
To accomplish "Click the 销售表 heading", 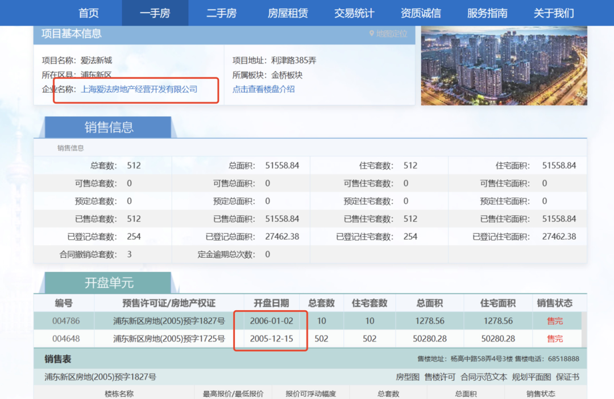I will tap(57, 359).
